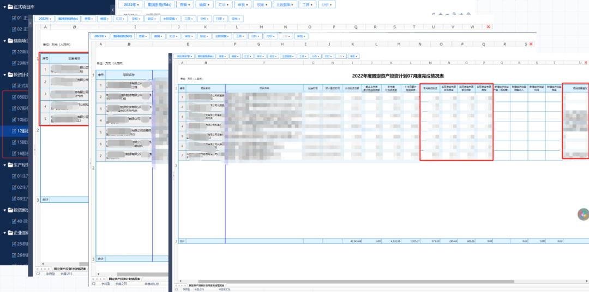Close the front monthly completion sheet with red X
The width and height of the screenshot is (589, 292).
[585, 63]
